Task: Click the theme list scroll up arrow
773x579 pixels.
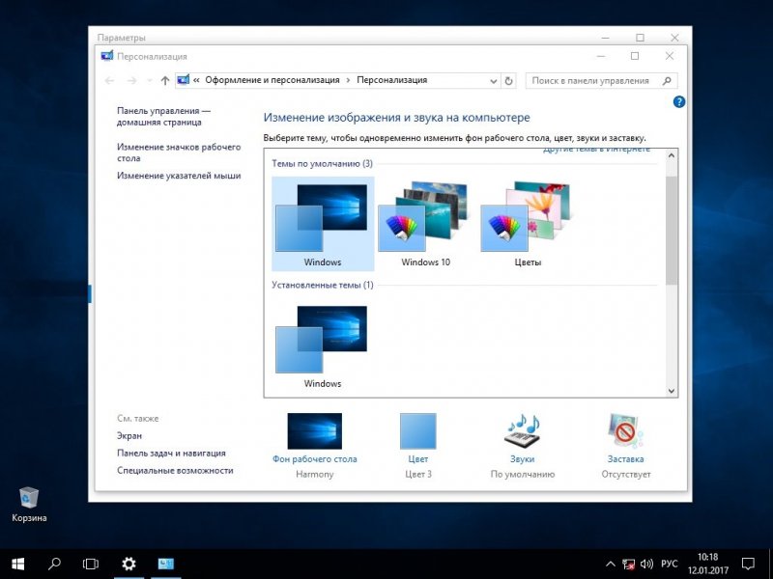Action: [x=672, y=155]
